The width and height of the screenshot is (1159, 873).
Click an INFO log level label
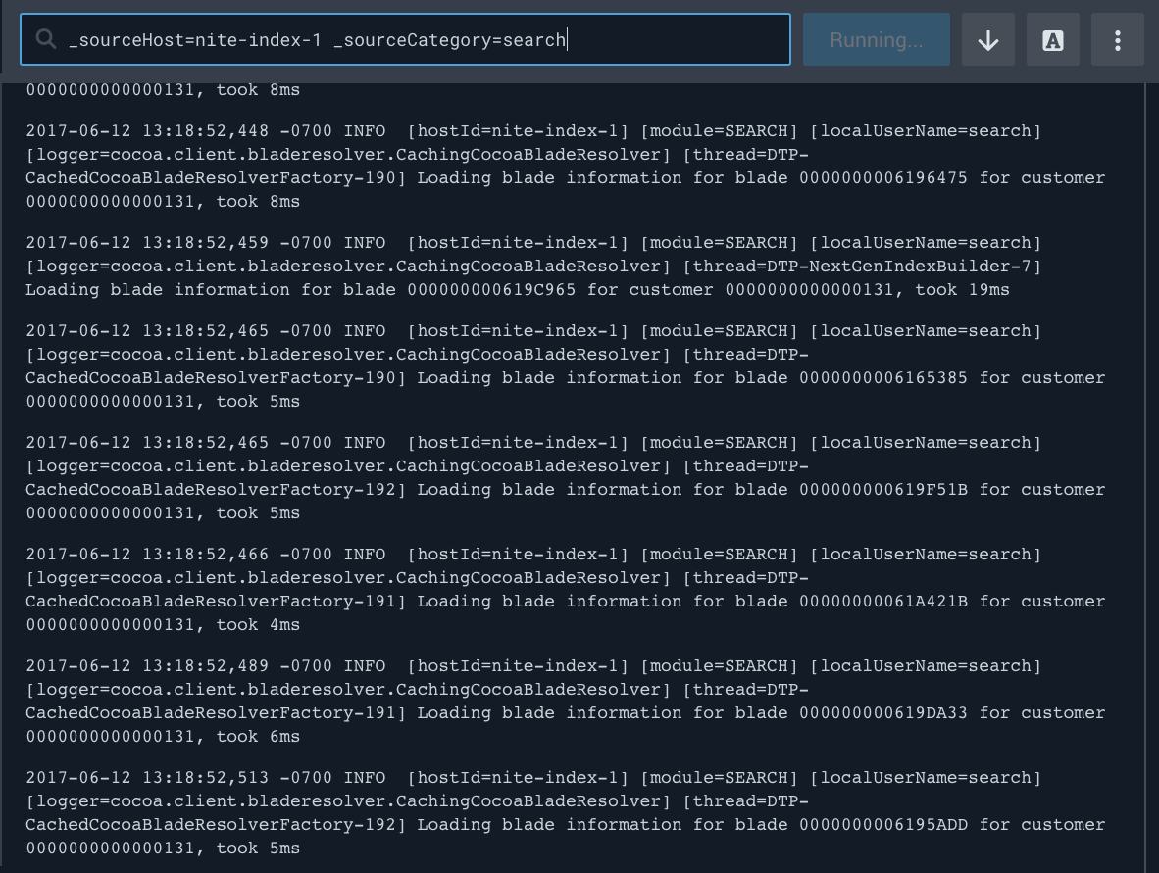click(363, 130)
